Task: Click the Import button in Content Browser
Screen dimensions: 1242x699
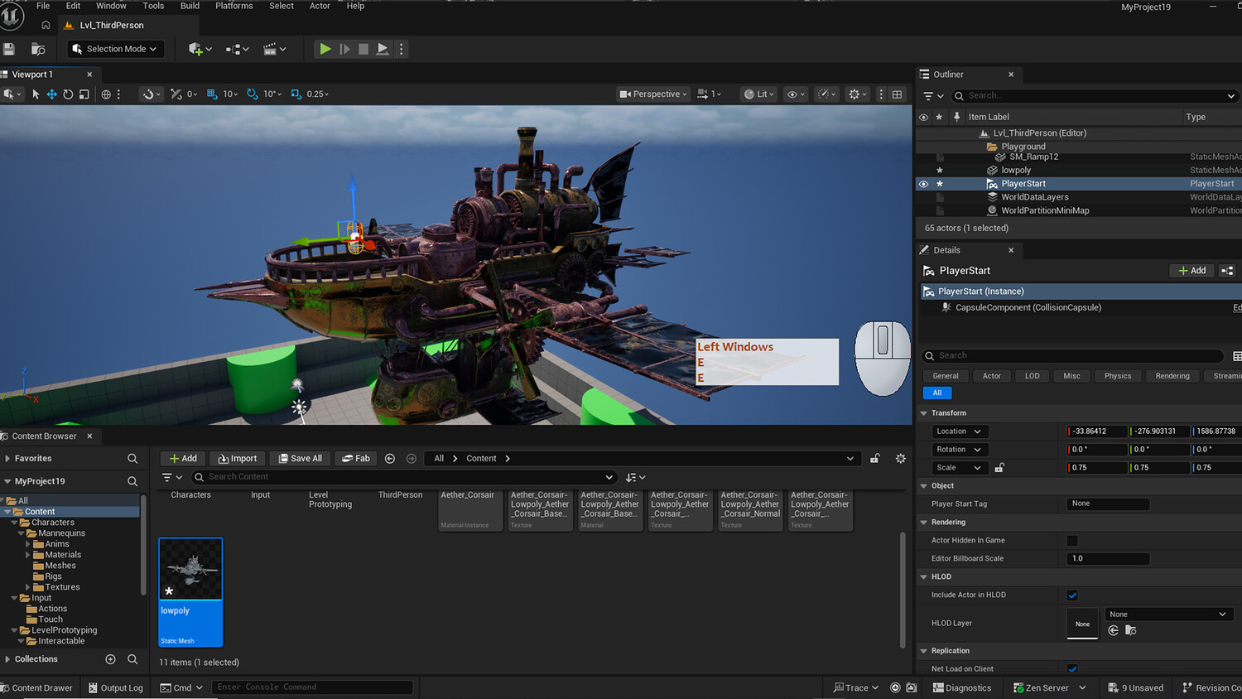Action: (238, 458)
